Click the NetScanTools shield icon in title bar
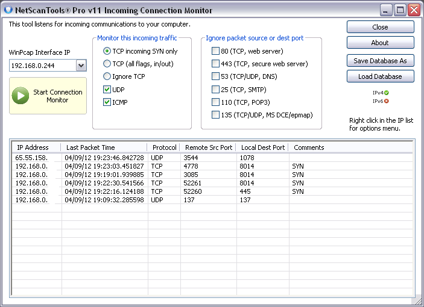The width and height of the screenshot is (424, 307). 8,10
